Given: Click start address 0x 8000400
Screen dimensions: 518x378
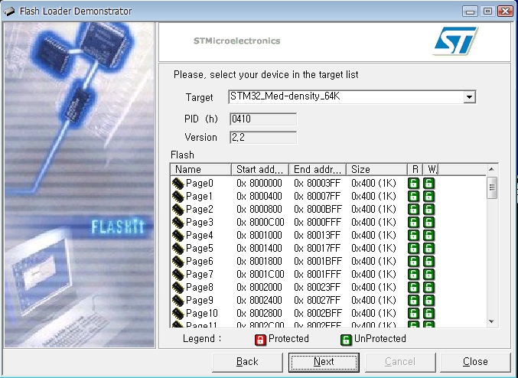Looking at the screenshot, I should (x=259, y=196).
